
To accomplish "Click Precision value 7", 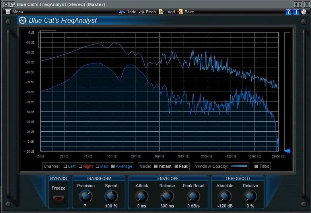I will point(85,206).
